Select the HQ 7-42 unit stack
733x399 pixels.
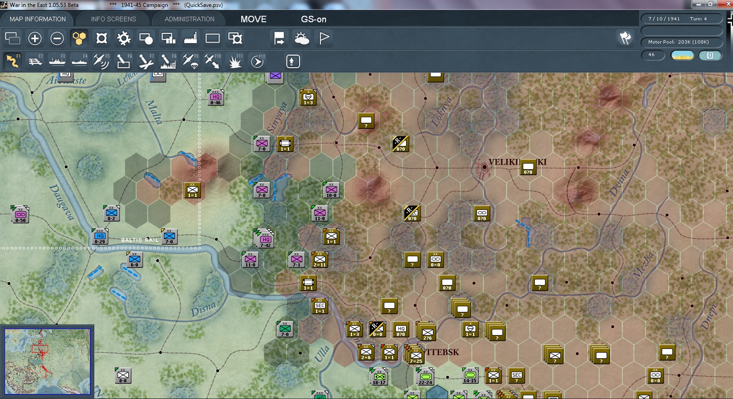(x=264, y=239)
